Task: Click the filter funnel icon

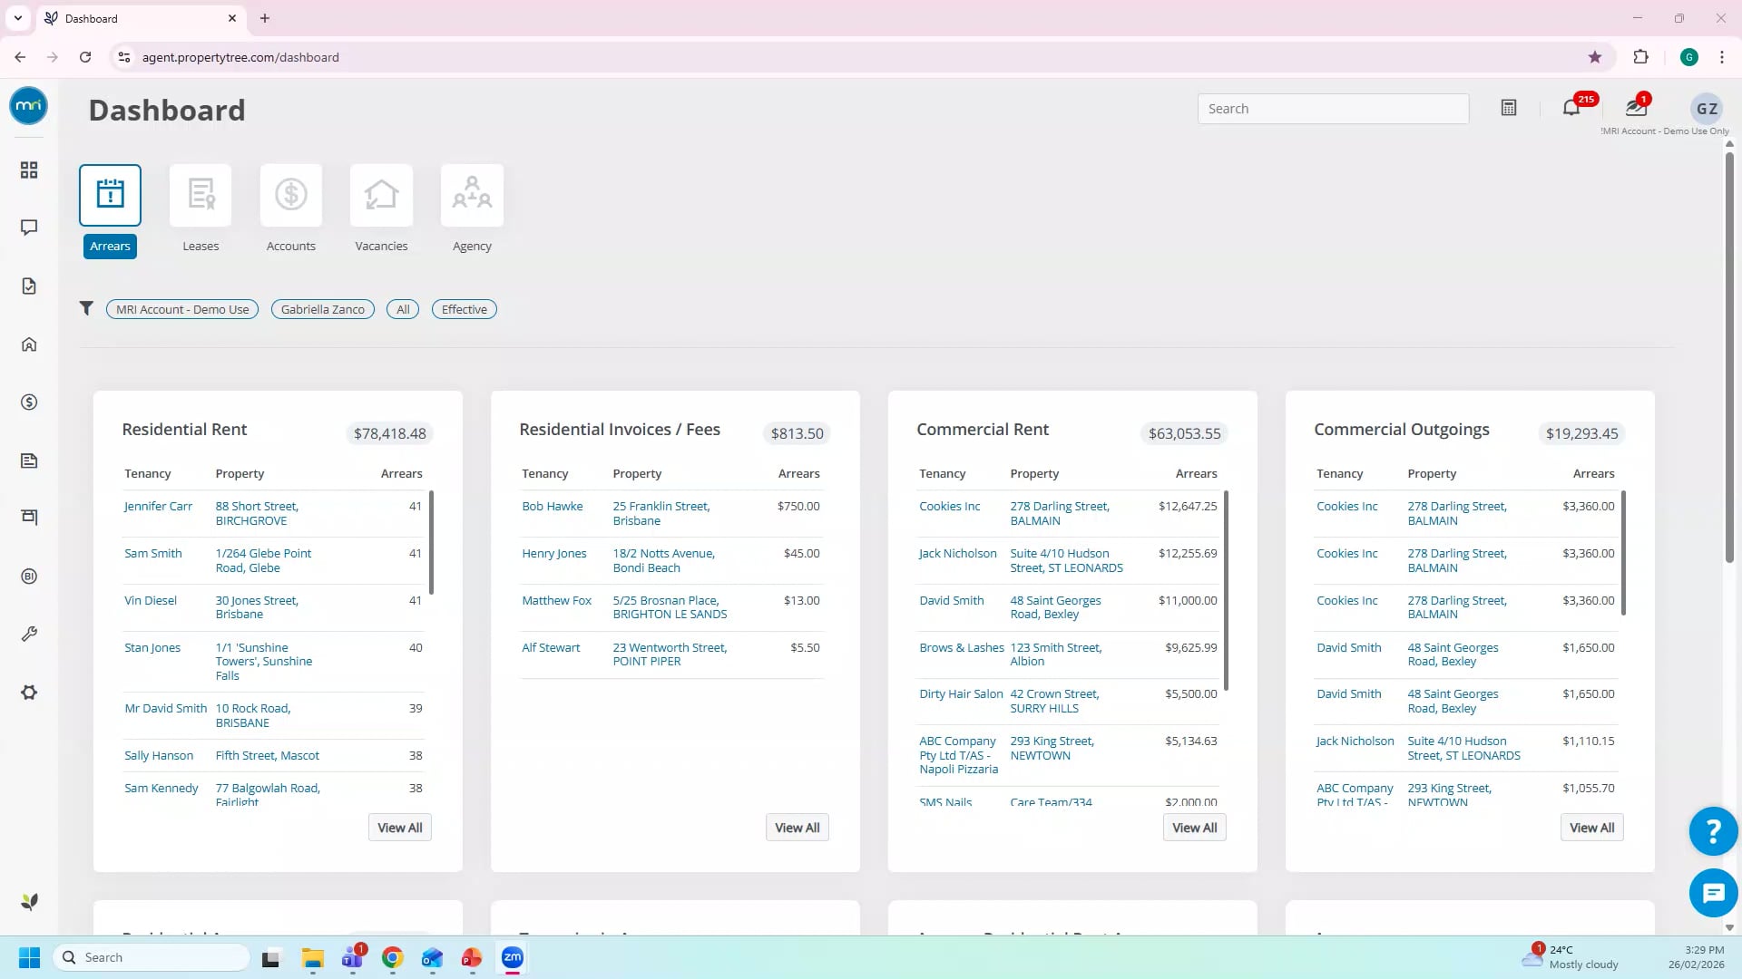Action: pyautogui.click(x=86, y=308)
